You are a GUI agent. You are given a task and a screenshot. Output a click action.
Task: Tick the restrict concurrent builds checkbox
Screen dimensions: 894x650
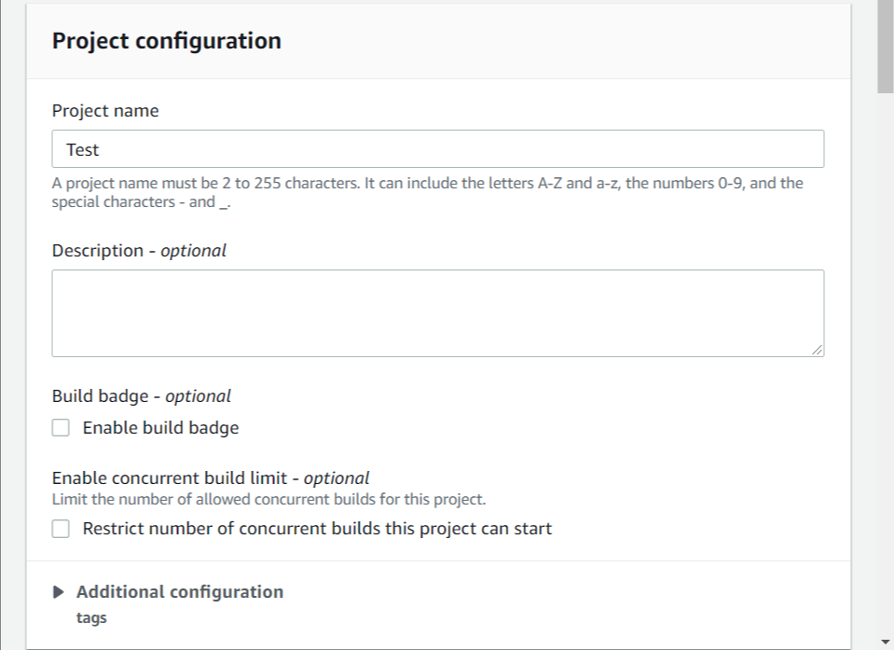tap(61, 529)
